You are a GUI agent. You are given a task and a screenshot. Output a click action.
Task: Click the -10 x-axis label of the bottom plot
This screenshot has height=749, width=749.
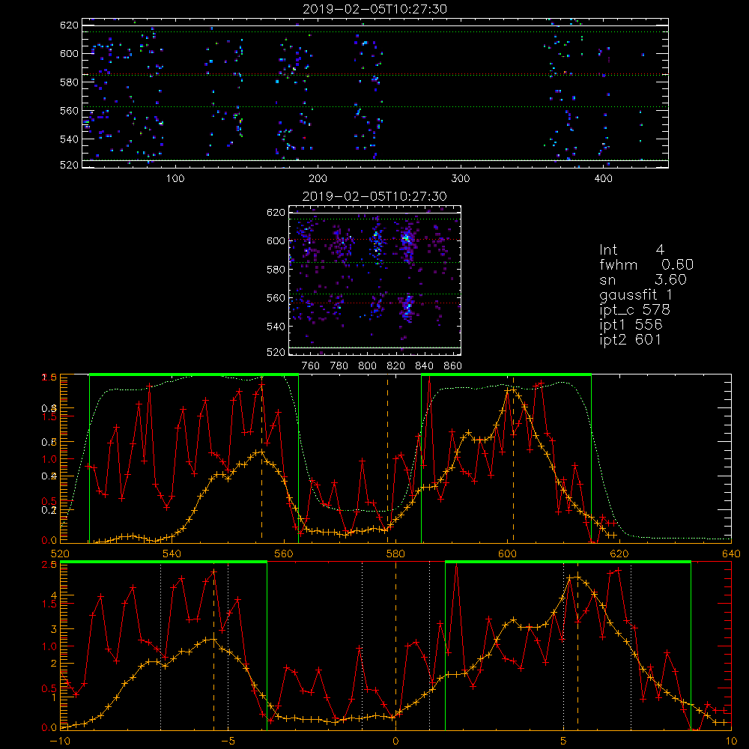pos(60,742)
